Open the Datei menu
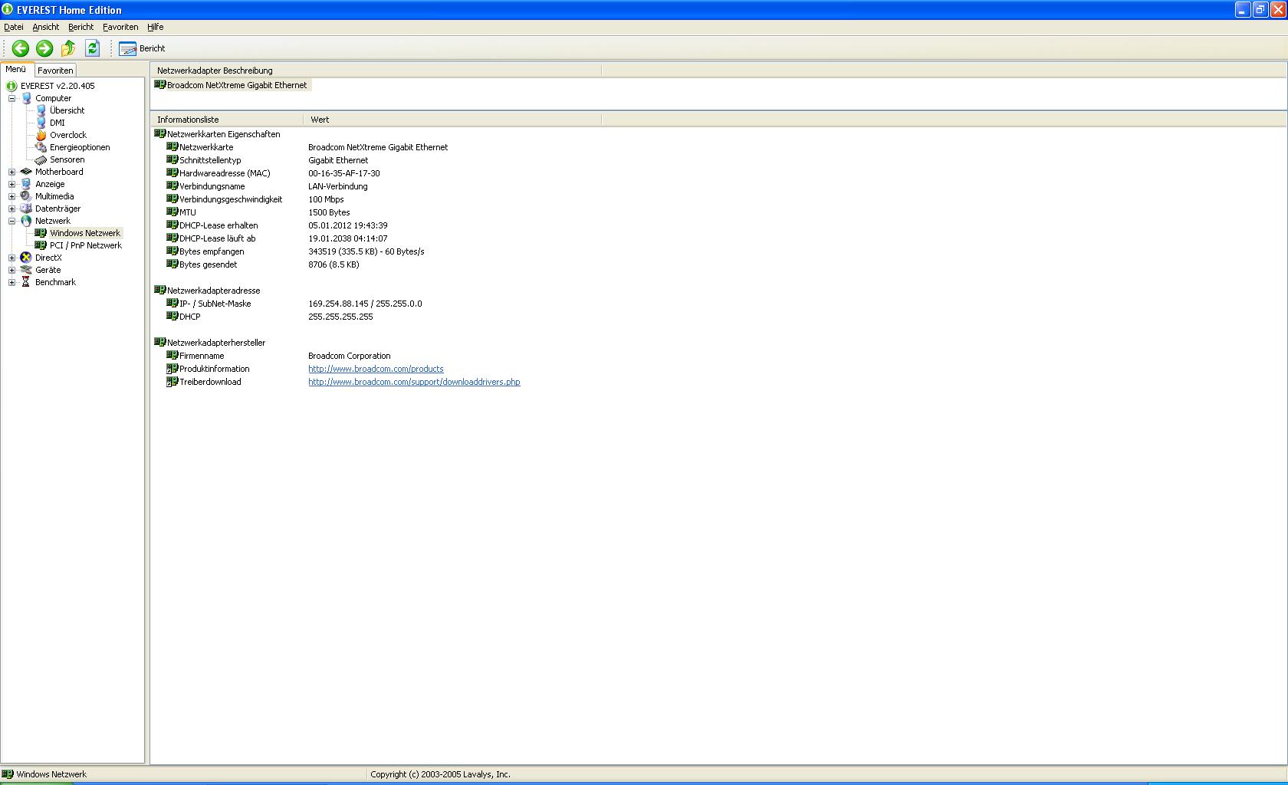1288x785 pixels. [x=14, y=27]
